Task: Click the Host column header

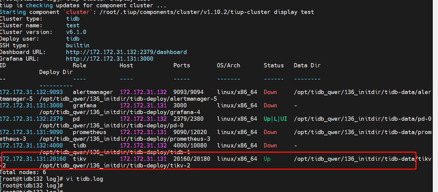Action: point(126,66)
